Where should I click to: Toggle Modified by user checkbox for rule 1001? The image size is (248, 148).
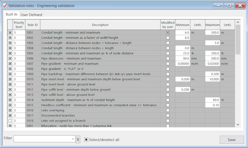tap(168, 32)
